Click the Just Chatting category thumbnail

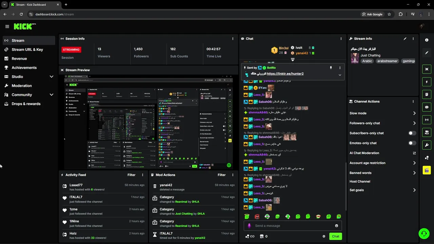coord(355,58)
